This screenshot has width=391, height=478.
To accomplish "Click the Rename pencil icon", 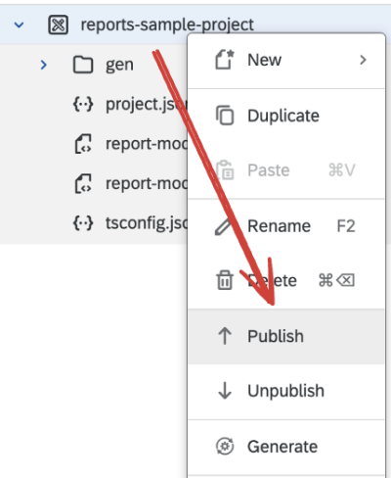I will [224, 226].
